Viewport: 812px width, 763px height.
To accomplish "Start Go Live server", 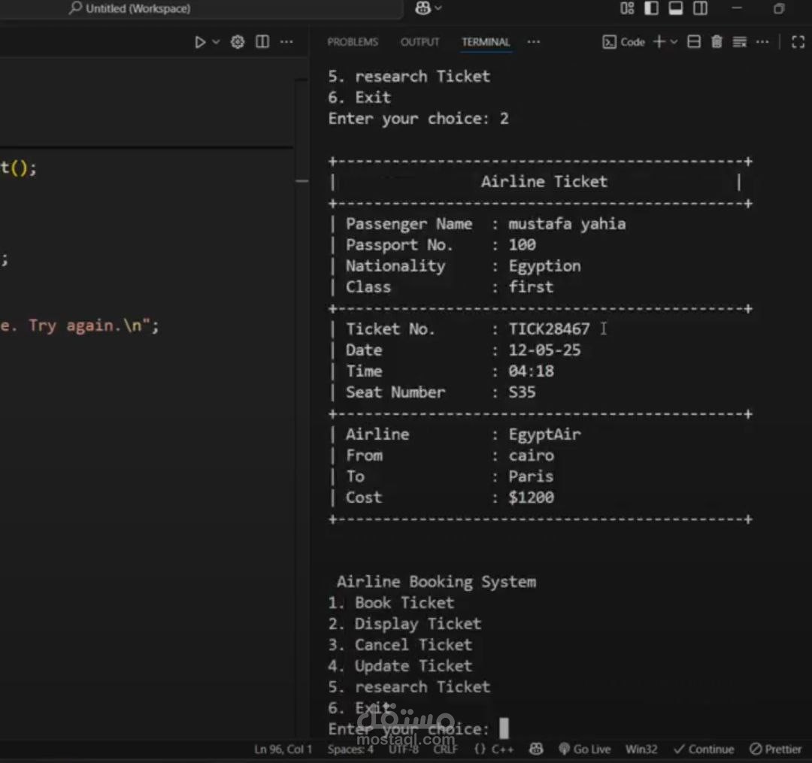I will click(x=585, y=749).
